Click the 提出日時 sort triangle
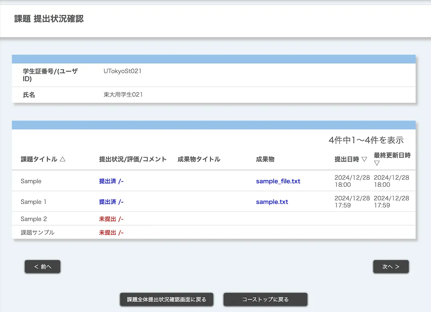This screenshot has width=431, height=312. [365, 159]
